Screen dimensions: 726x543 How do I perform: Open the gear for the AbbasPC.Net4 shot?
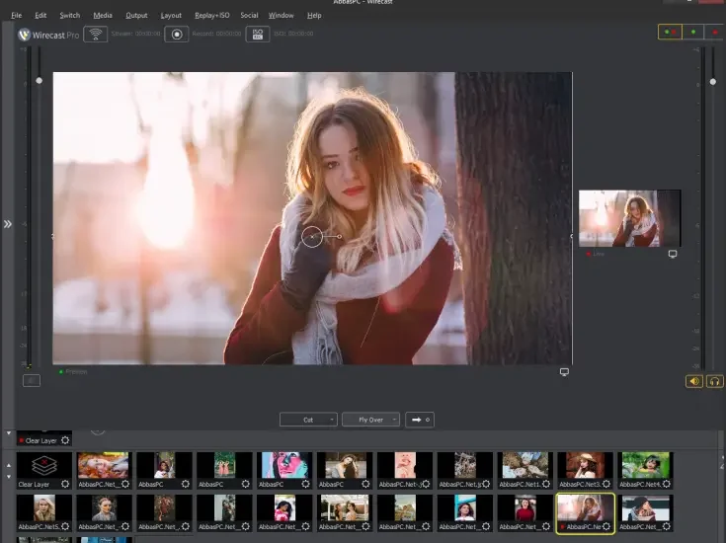pos(667,484)
